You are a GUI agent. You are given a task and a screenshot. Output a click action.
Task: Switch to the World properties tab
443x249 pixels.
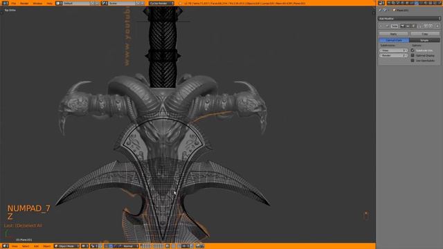(402, 3)
